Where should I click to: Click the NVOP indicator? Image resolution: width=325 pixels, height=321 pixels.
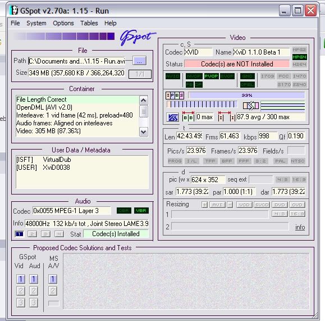coord(194,76)
